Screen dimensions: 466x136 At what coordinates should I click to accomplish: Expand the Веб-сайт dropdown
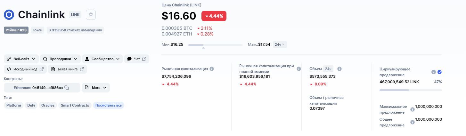[x=21, y=59]
